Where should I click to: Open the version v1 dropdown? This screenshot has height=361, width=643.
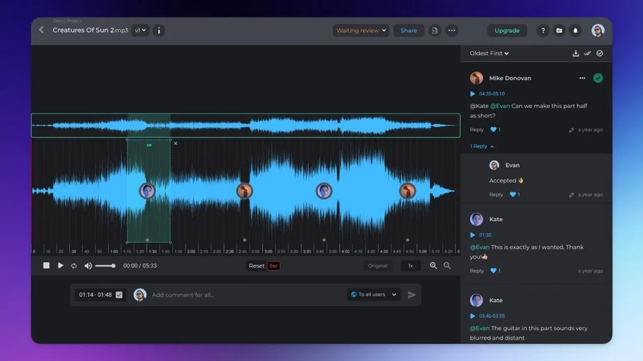tap(140, 30)
